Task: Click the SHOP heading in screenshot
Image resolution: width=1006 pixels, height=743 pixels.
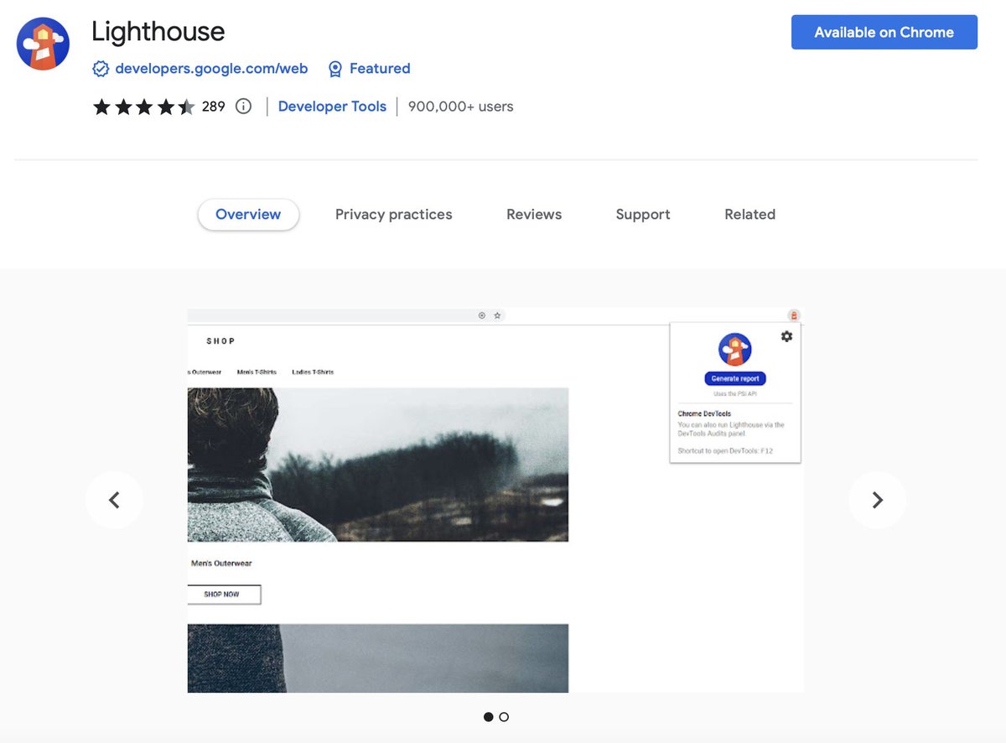Action: pos(220,341)
